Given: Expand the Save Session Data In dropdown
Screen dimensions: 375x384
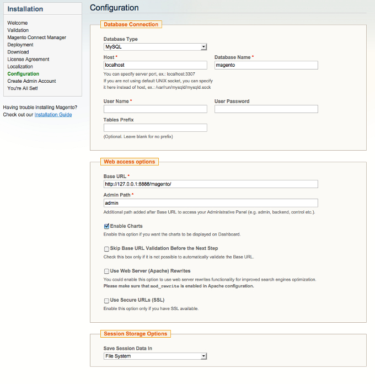Looking at the screenshot, I should (x=155, y=356).
